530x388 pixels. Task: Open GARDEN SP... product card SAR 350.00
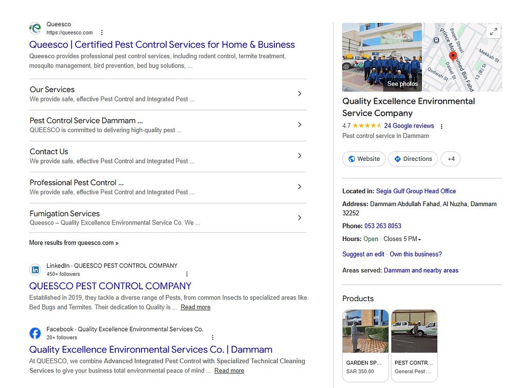(365, 345)
